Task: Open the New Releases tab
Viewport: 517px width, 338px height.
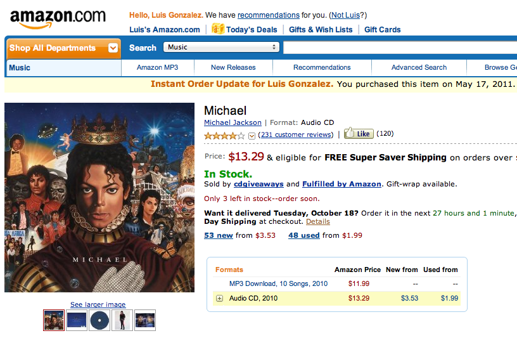Action: coord(233,67)
